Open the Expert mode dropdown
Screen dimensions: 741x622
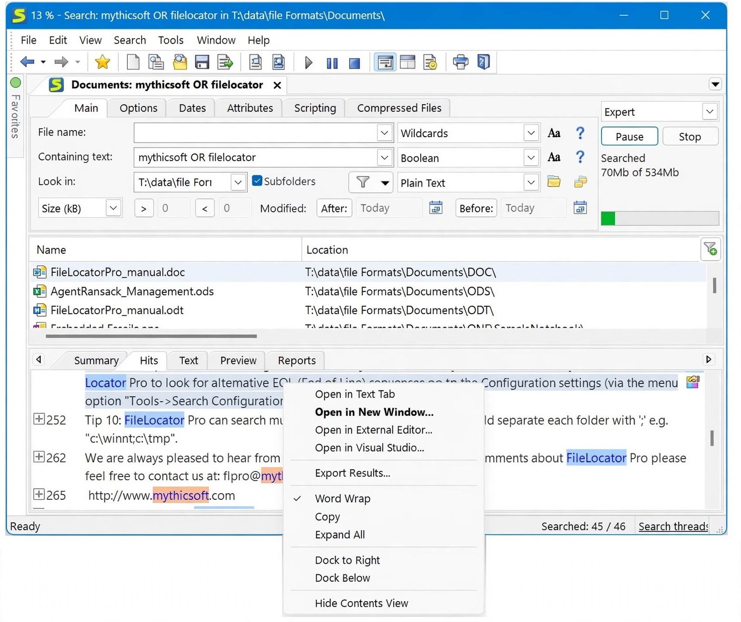point(710,112)
